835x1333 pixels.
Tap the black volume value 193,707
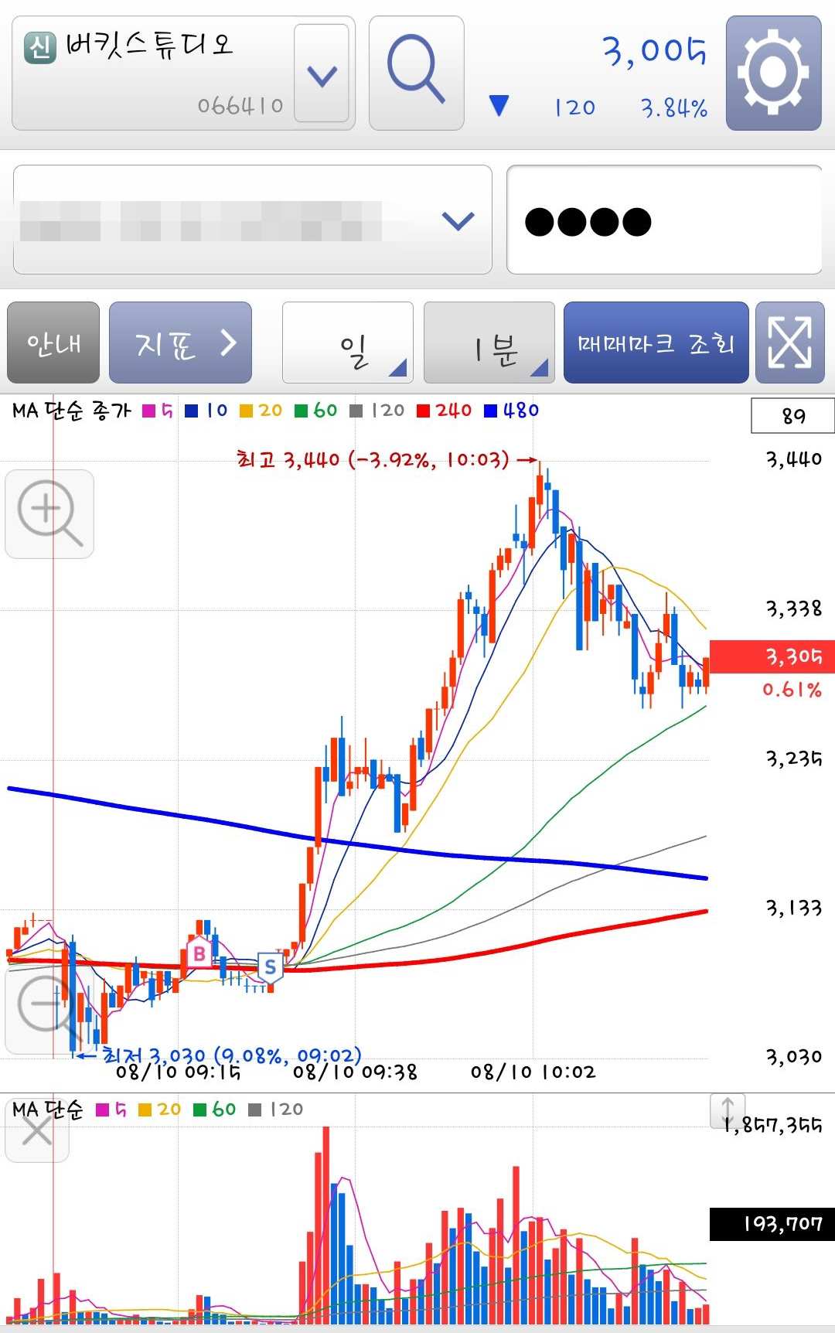click(x=772, y=1224)
